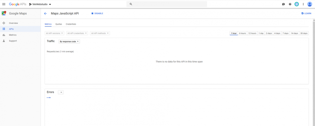Click the Requests/sec (1 min average) label

(x=60, y=52)
